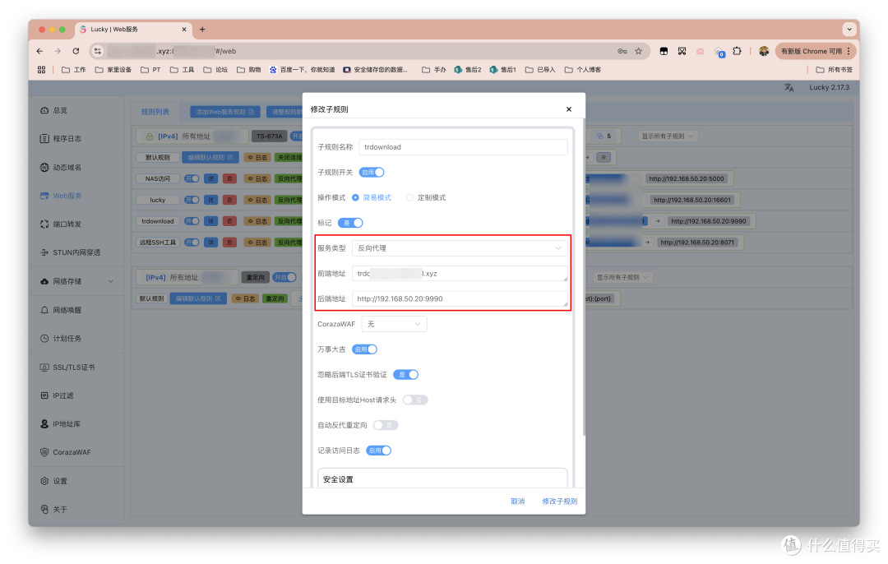Click edit icon in the trdownload row
This screenshot has height=564, width=888.
[x=210, y=221]
